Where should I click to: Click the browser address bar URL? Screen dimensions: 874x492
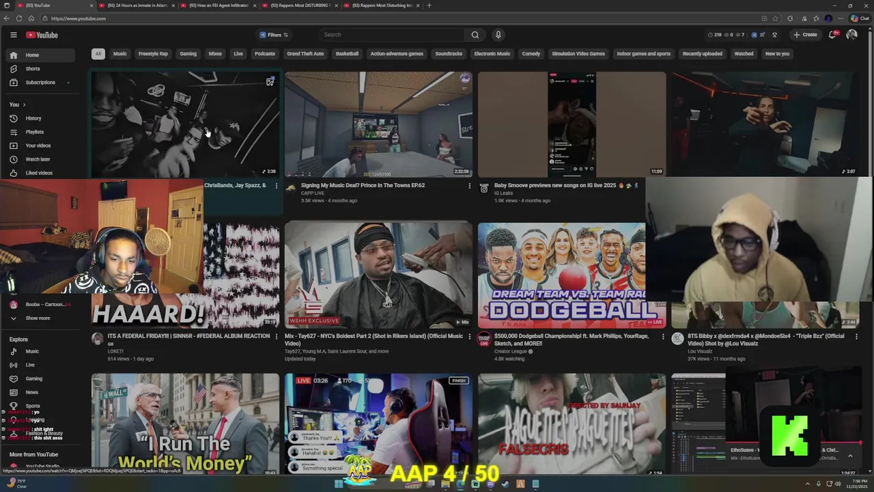tap(79, 18)
